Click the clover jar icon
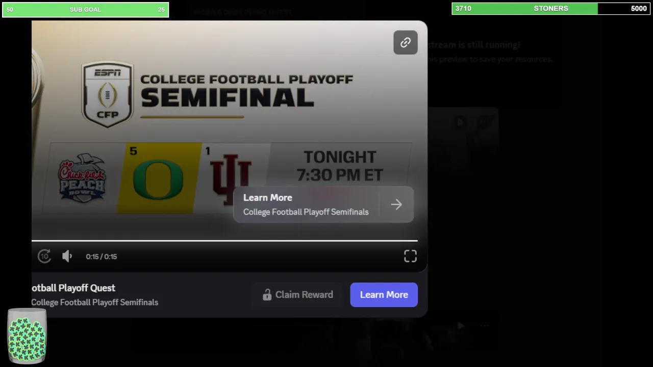653x367 pixels. click(27, 337)
